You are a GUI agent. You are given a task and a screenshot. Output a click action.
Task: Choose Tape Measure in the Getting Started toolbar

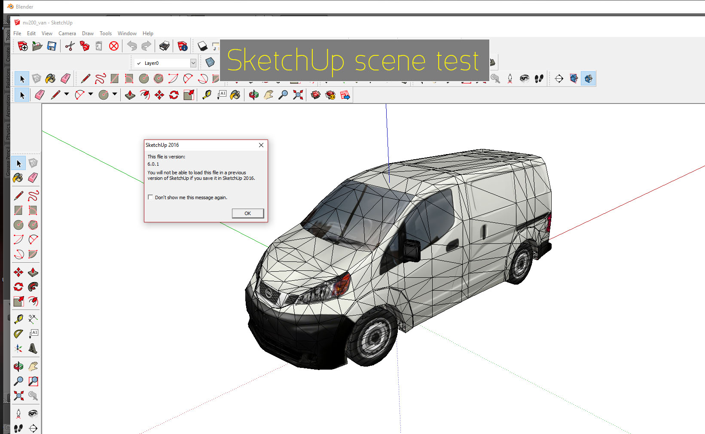click(207, 95)
